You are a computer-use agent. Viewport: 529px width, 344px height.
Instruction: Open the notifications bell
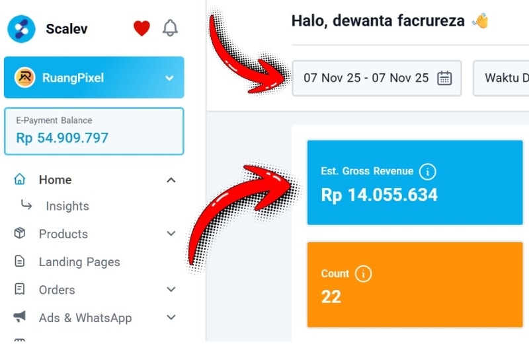click(x=170, y=28)
